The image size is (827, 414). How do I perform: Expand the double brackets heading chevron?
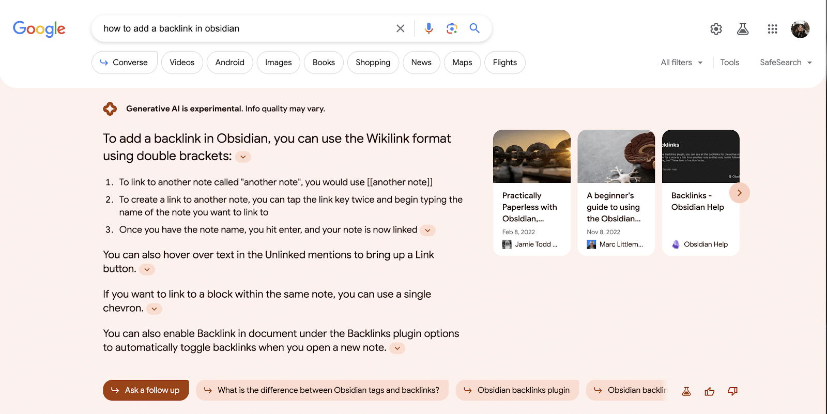coord(243,157)
